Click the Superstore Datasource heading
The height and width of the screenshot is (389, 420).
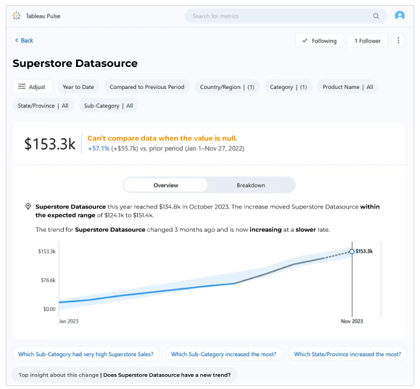(x=75, y=64)
